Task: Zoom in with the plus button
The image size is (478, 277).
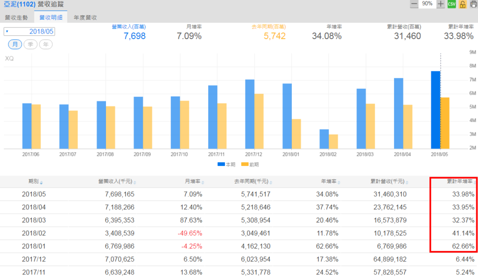Action: 441,4
